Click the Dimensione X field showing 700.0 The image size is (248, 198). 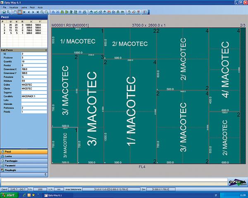pyautogui.click(x=34, y=69)
